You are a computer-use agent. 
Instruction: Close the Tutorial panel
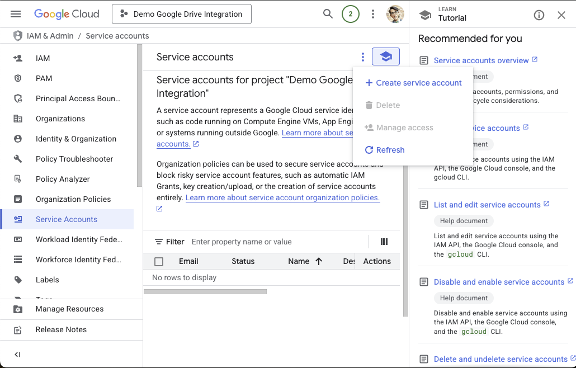(x=561, y=15)
